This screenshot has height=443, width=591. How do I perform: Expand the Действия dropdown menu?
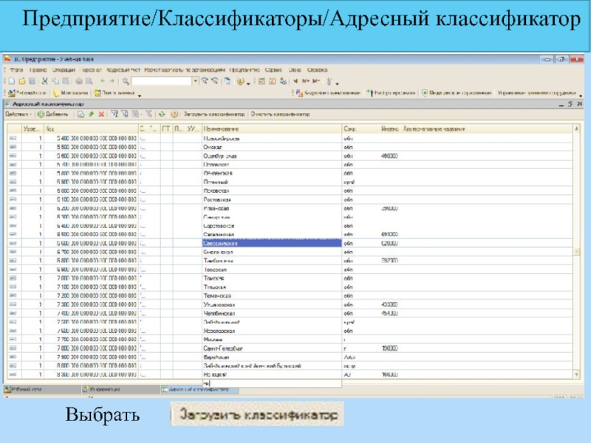(17, 114)
